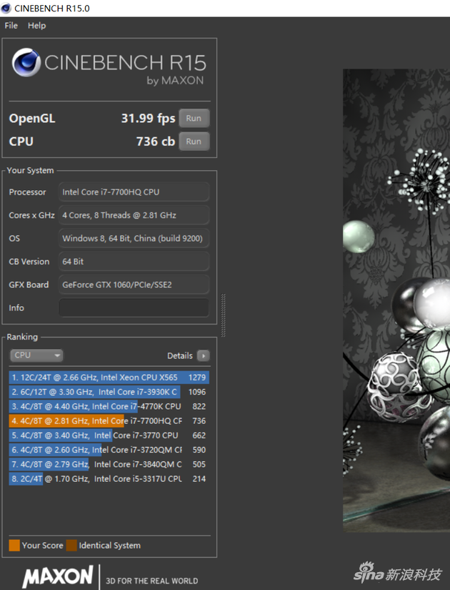
Task: Click the orange Your Score legend swatch
Action: 14,546
